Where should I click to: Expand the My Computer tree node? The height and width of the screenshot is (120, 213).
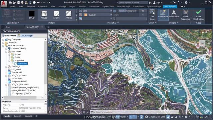pos(3,40)
